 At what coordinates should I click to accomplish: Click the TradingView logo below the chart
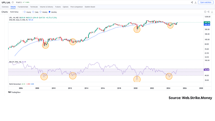pyautogui.click(x=14, y=92)
